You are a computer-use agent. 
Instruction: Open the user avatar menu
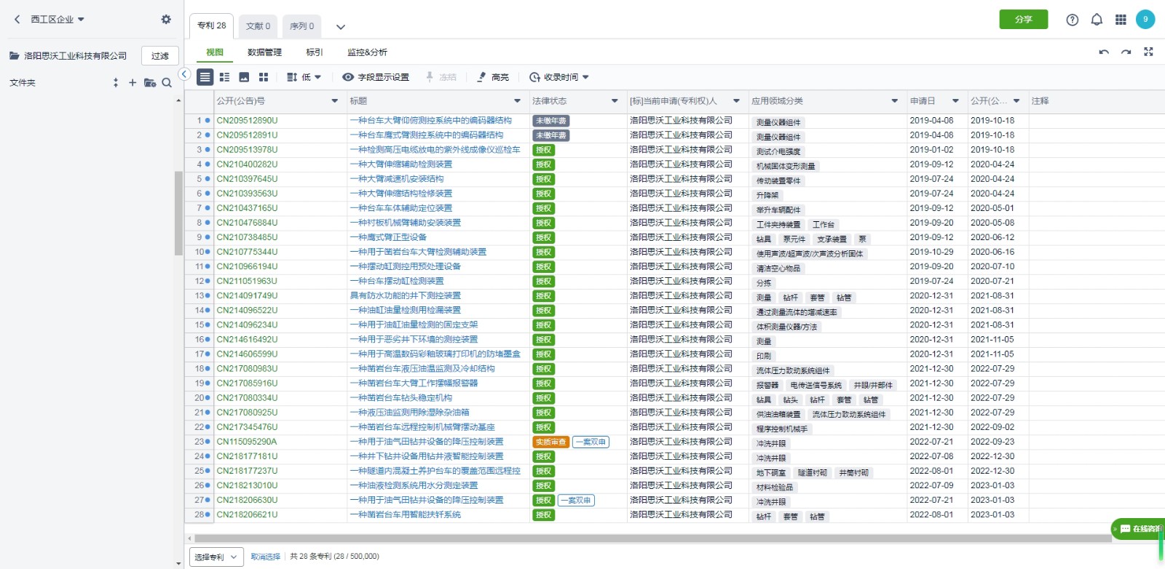1145,20
